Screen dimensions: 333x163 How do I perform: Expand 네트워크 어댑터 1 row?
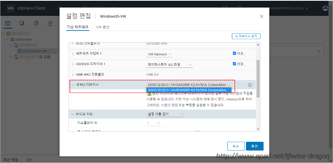(73, 54)
